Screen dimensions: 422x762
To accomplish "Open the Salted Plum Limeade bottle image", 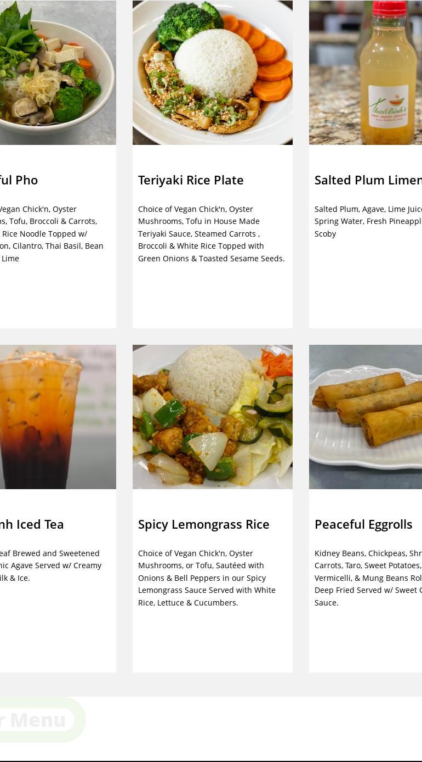I will pos(366,72).
